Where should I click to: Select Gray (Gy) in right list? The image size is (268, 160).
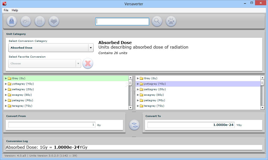click(x=198, y=78)
